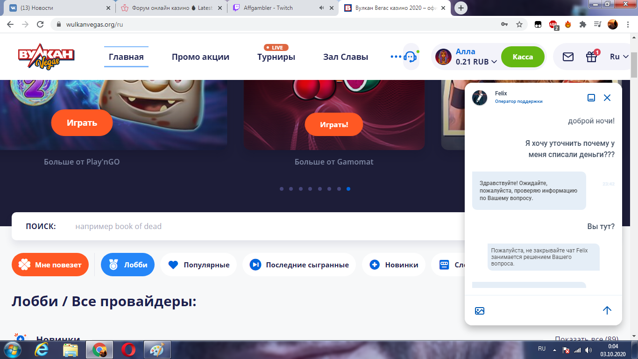Go back to the previous page
Image resolution: width=638 pixels, height=359 pixels.
[x=10, y=24]
